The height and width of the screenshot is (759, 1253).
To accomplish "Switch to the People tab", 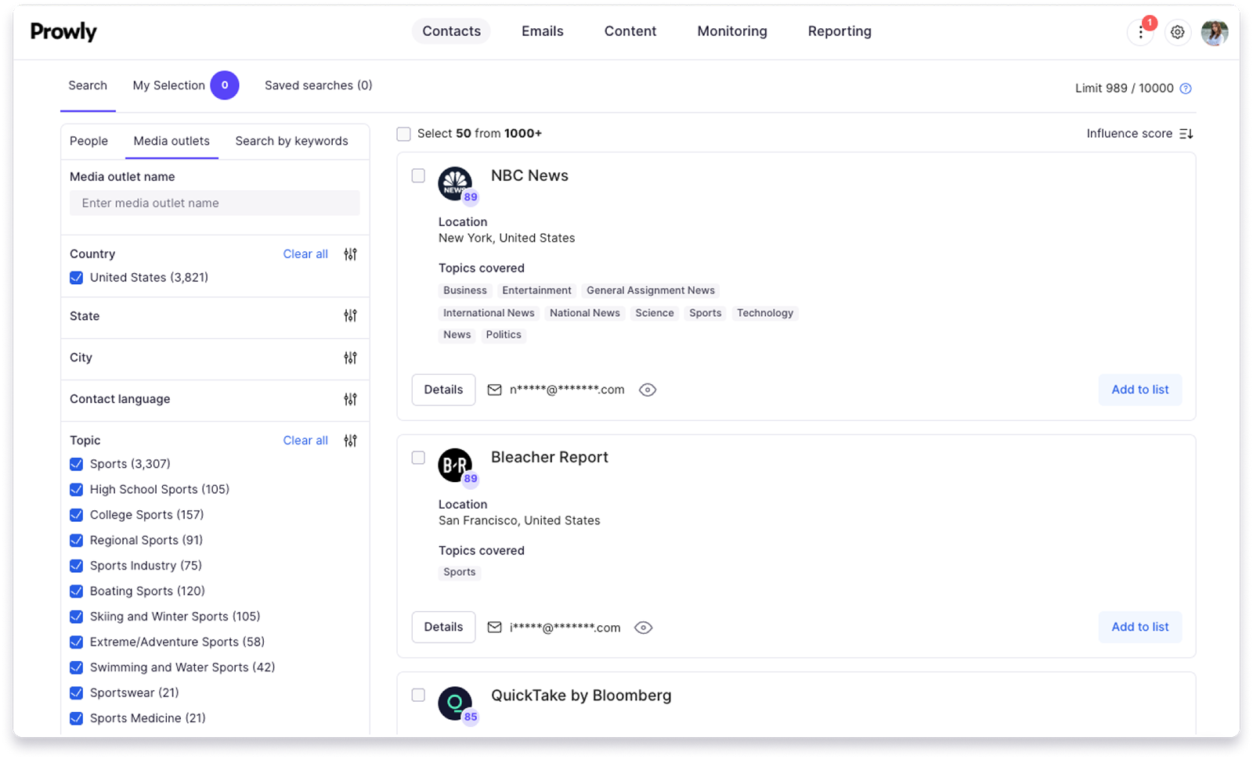I will point(88,141).
